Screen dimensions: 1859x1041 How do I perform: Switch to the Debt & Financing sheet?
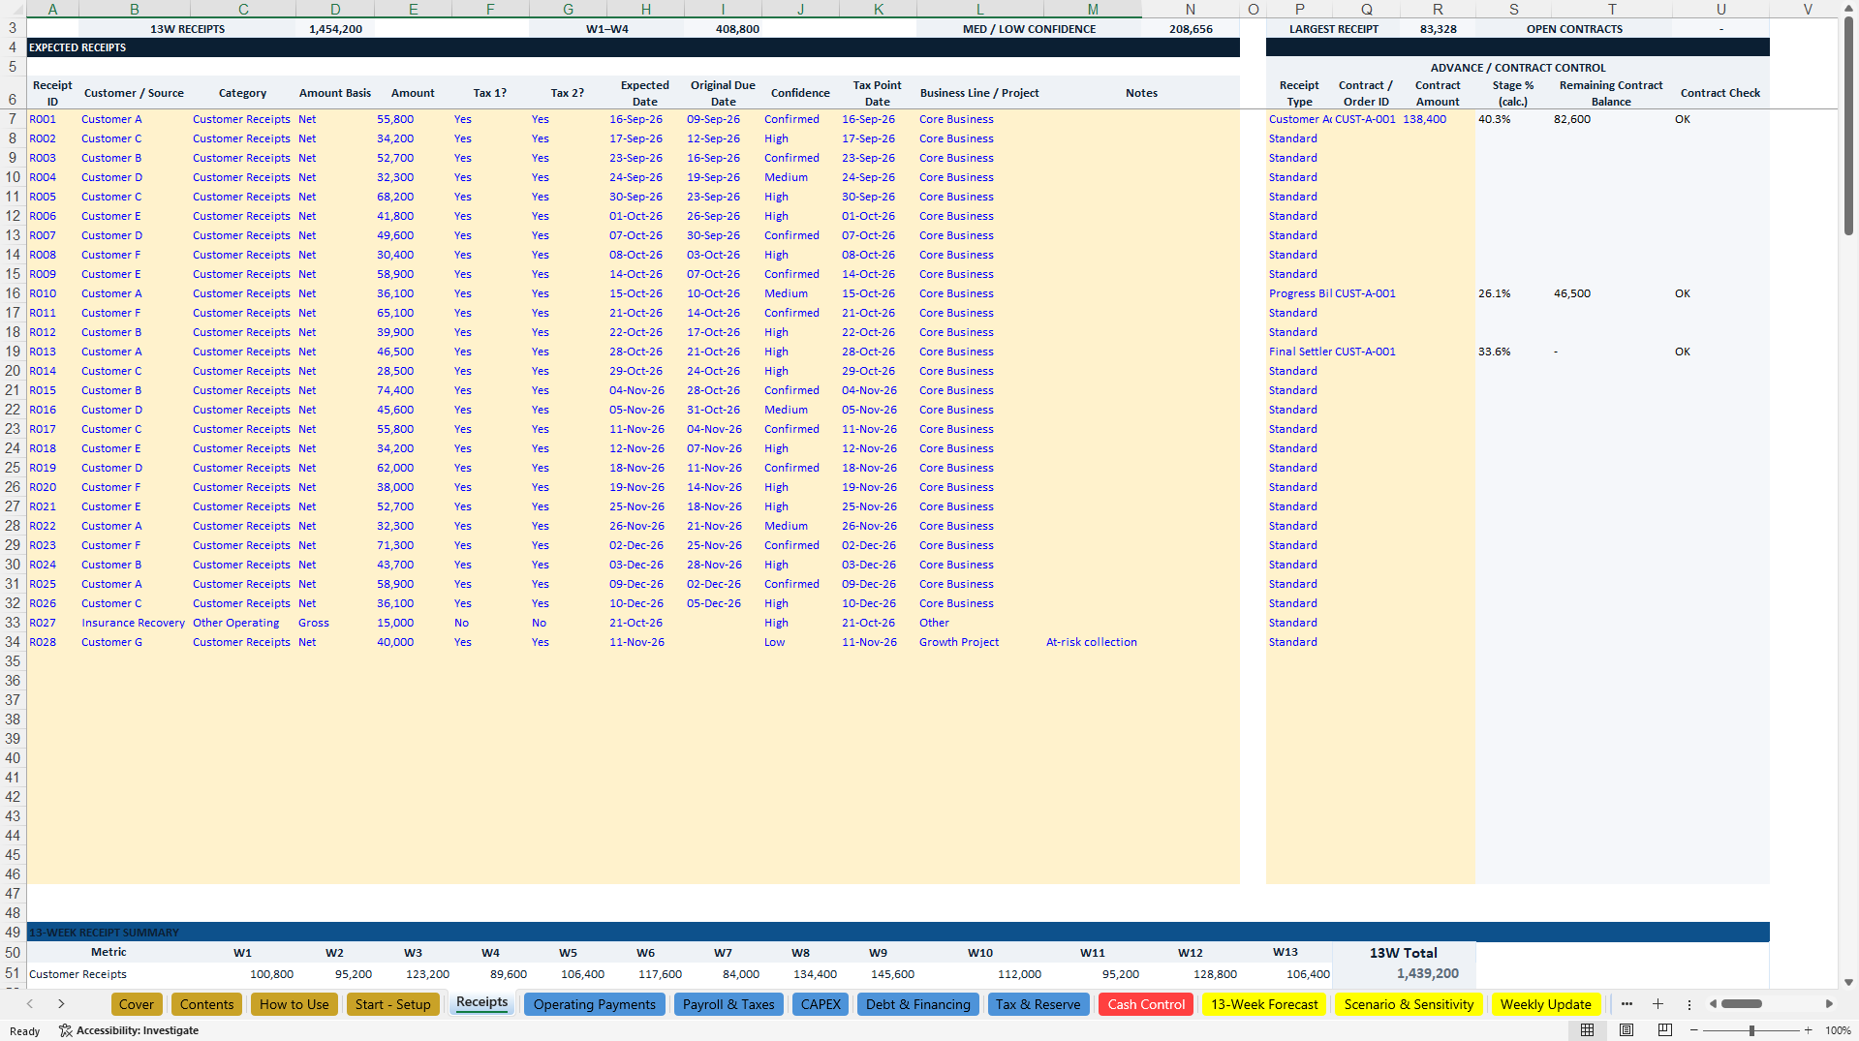pos(917,1004)
